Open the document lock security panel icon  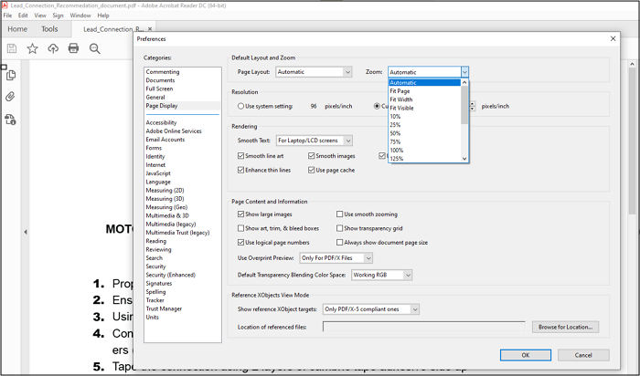[10, 120]
